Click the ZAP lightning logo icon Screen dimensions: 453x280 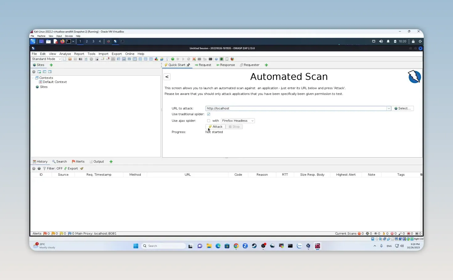[x=414, y=77]
